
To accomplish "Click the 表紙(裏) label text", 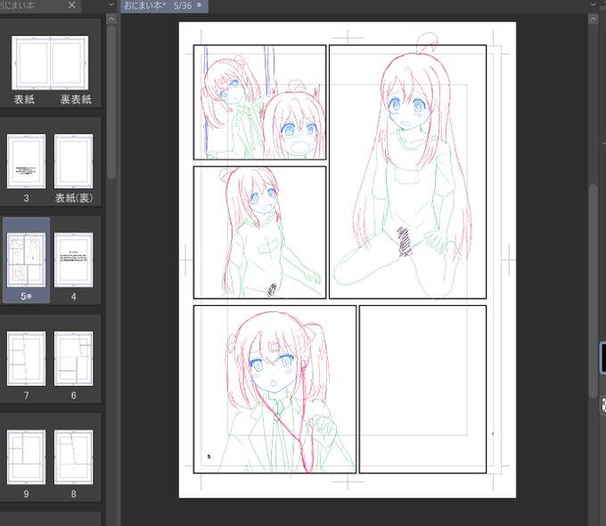I will (x=73, y=198).
